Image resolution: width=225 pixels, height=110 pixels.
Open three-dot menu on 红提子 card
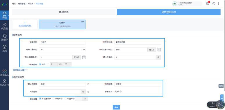pos(83,22)
